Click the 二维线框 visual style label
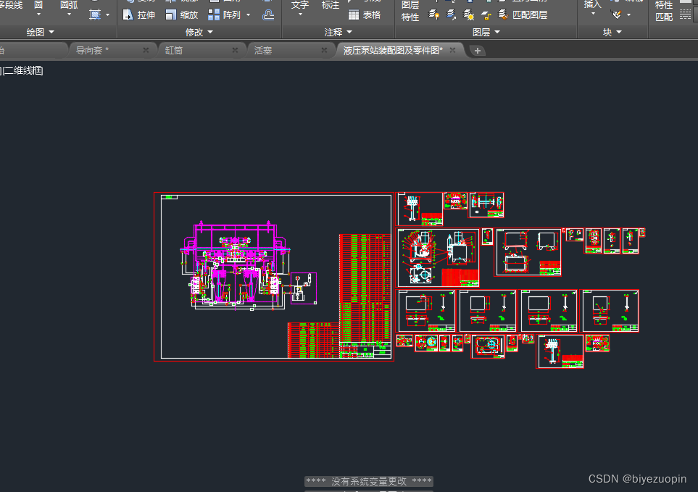The image size is (698, 492). [22, 71]
